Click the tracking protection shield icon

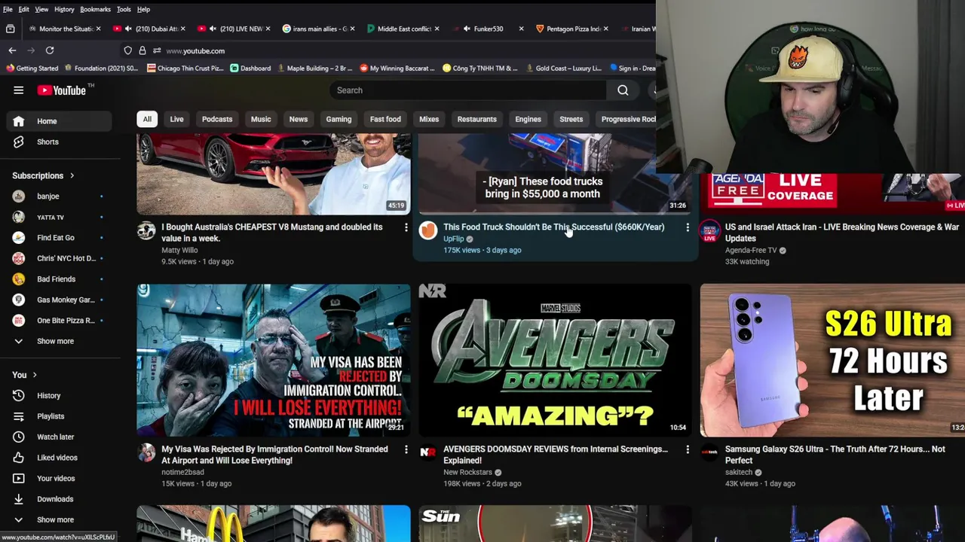pyautogui.click(x=127, y=50)
